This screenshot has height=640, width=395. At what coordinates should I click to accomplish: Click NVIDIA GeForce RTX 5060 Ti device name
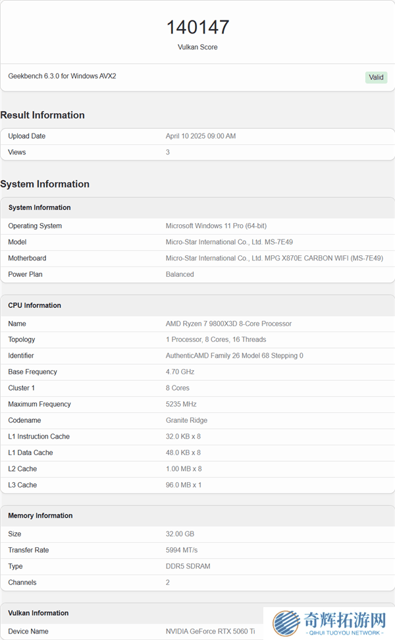pyautogui.click(x=210, y=631)
